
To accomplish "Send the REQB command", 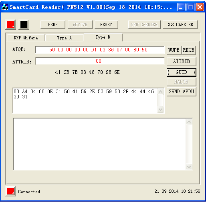I will (188, 50).
